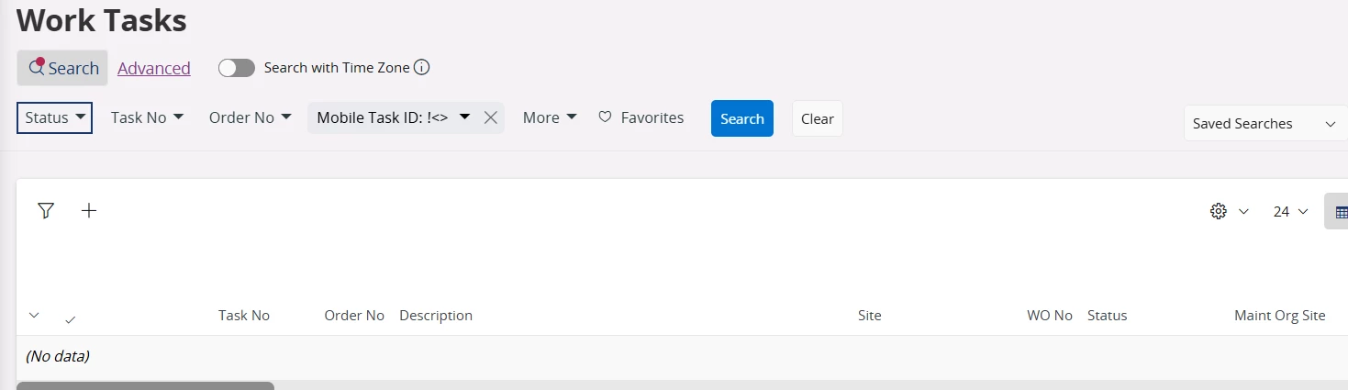
Task: Open Favorites with the heart icon
Action: coord(641,117)
